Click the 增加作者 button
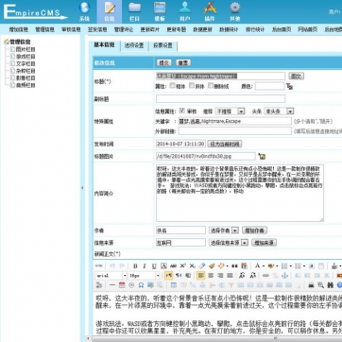The height and width of the screenshot is (342, 342). click(254, 231)
